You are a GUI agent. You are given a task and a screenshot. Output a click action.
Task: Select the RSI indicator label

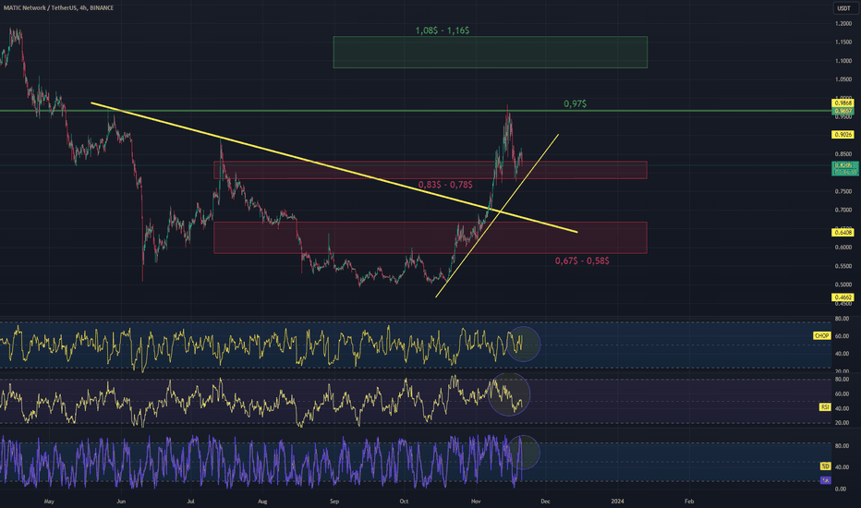click(x=825, y=407)
